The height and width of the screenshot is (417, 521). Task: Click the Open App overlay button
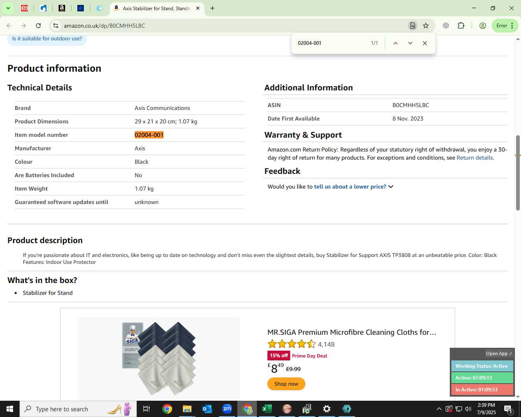499,353
